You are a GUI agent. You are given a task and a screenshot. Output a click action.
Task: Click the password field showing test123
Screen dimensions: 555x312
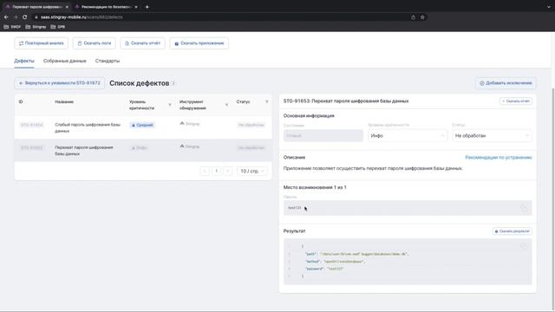(408, 208)
